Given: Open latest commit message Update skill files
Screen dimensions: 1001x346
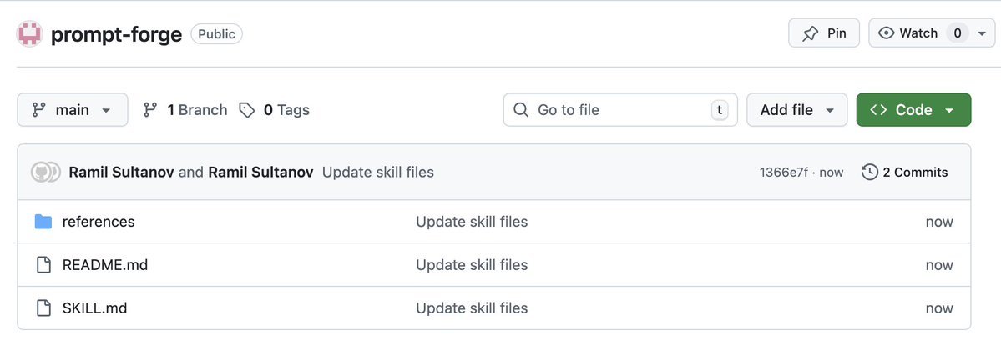Looking at the screenshot, I should click(x=378, y=172).
